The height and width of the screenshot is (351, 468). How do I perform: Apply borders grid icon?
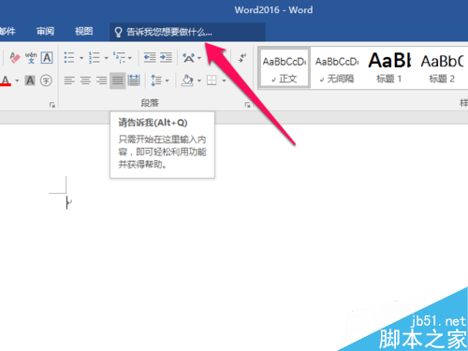point(212,80)
